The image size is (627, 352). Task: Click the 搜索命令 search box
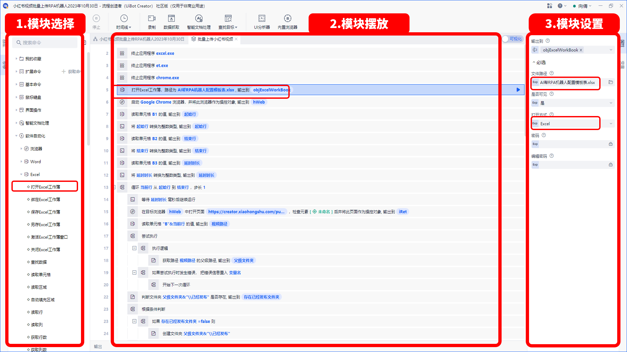coord(45,43)
